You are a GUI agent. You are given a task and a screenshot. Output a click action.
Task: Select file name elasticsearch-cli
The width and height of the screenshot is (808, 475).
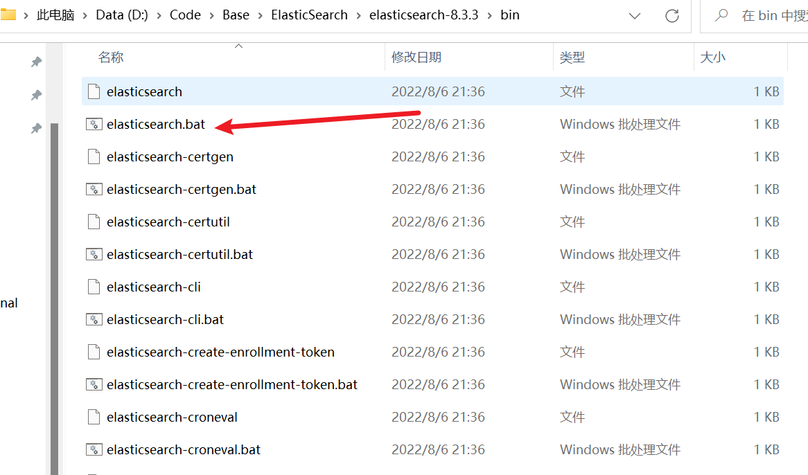154,287
